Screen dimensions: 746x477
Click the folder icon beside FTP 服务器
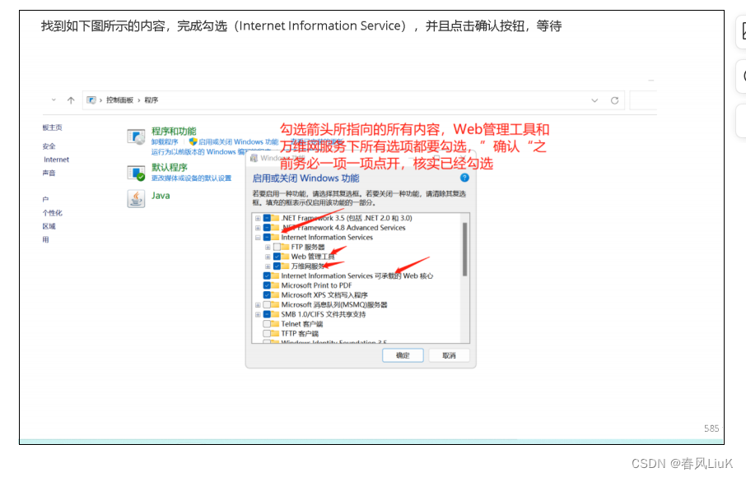pyautogui.click(x=285, y=247)
